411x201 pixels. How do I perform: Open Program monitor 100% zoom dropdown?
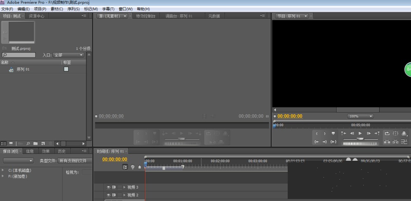pos(360,116)
